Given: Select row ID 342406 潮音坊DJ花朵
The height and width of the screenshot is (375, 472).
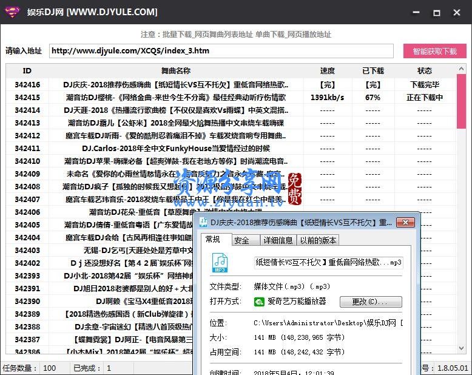Looking at the screenshot, I should pos(99,212).
